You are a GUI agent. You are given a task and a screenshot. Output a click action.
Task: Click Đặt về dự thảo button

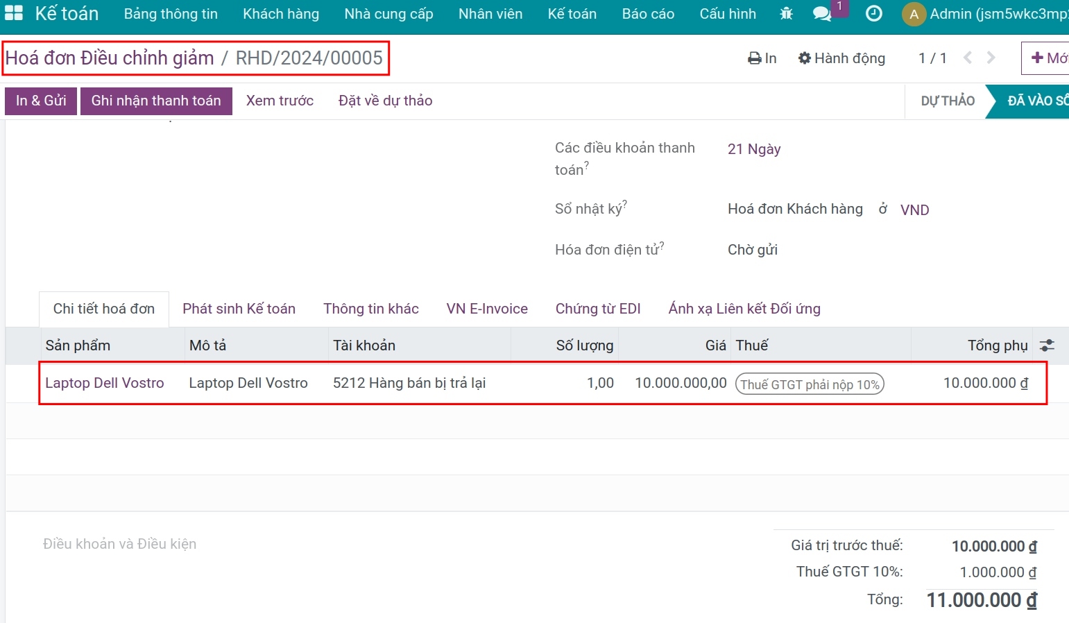[385, 101]
